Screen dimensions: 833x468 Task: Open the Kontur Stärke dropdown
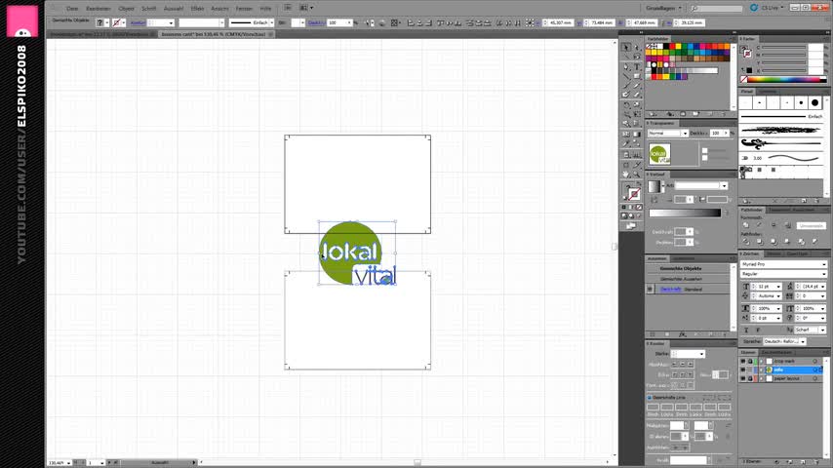688,354
